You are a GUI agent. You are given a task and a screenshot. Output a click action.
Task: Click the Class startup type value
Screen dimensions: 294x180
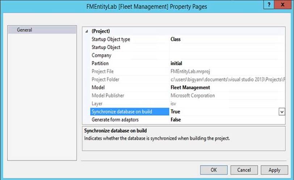tap(176, 39)
